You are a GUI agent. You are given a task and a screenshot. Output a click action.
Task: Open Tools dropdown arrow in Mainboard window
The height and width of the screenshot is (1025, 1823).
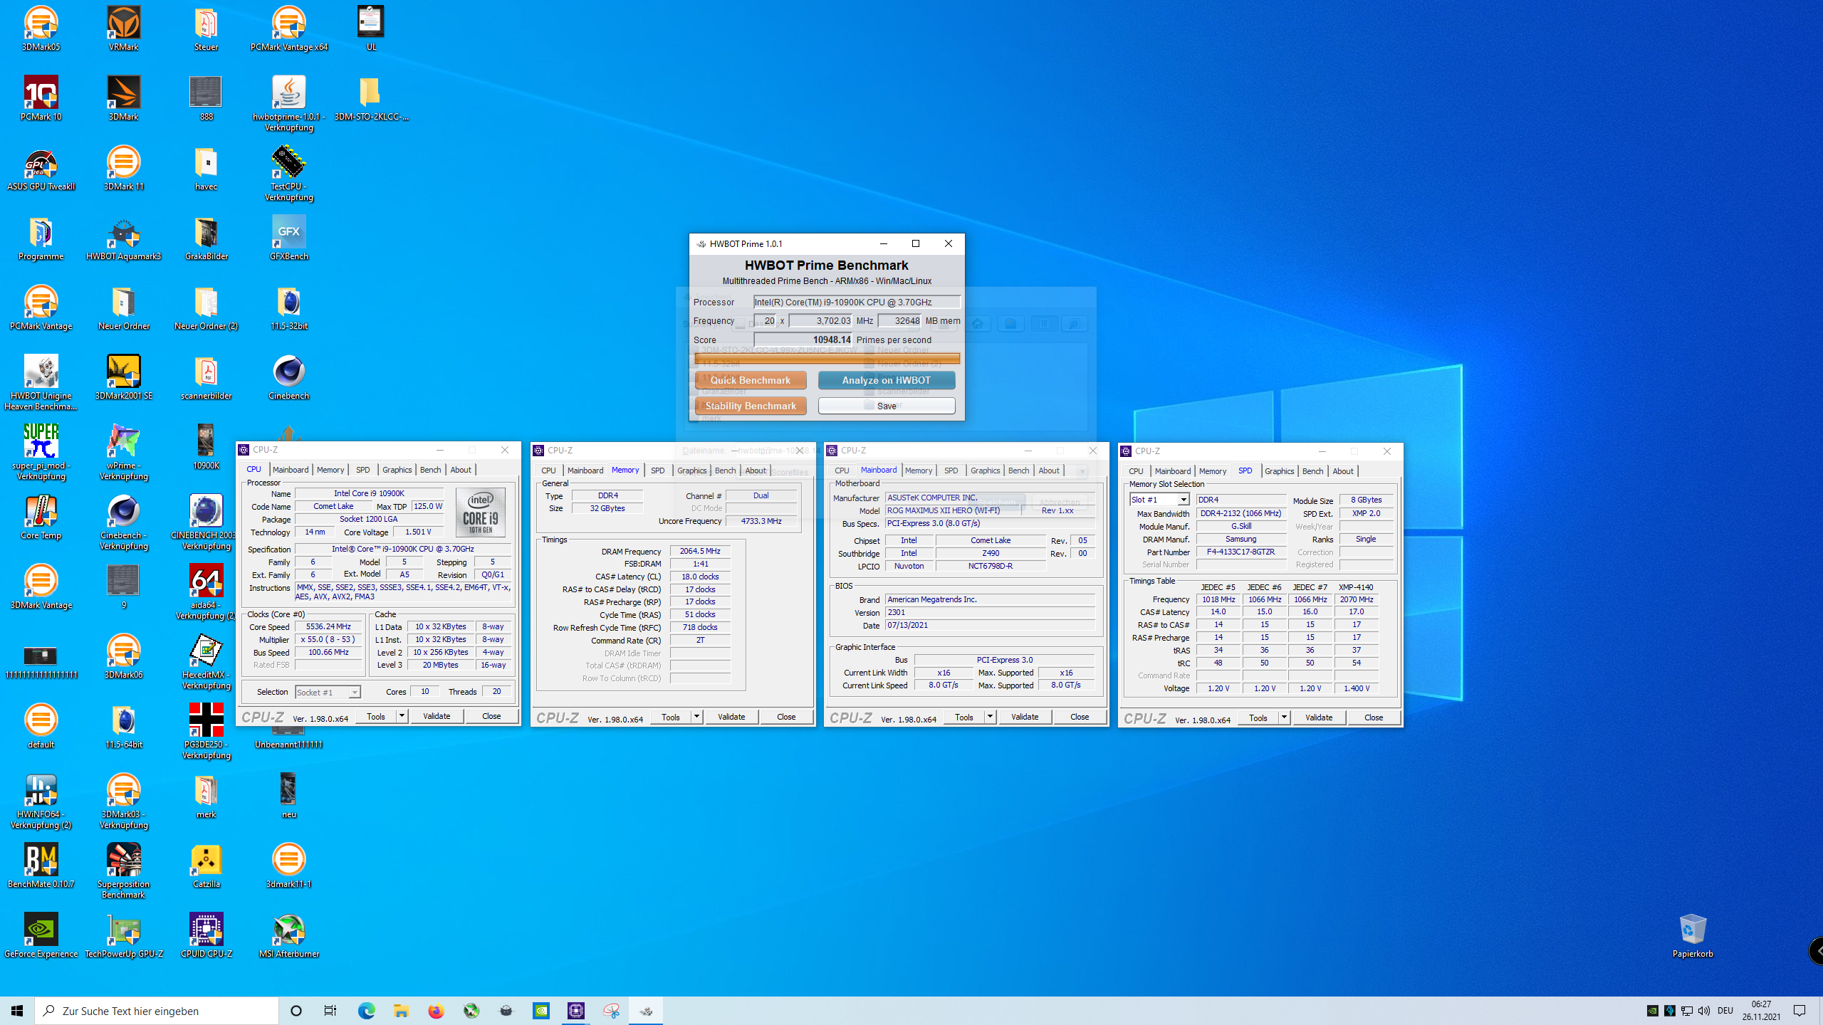[x=990, y=717]
